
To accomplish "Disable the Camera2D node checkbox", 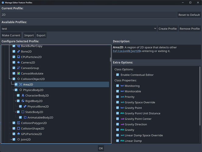I will (14, 62).
